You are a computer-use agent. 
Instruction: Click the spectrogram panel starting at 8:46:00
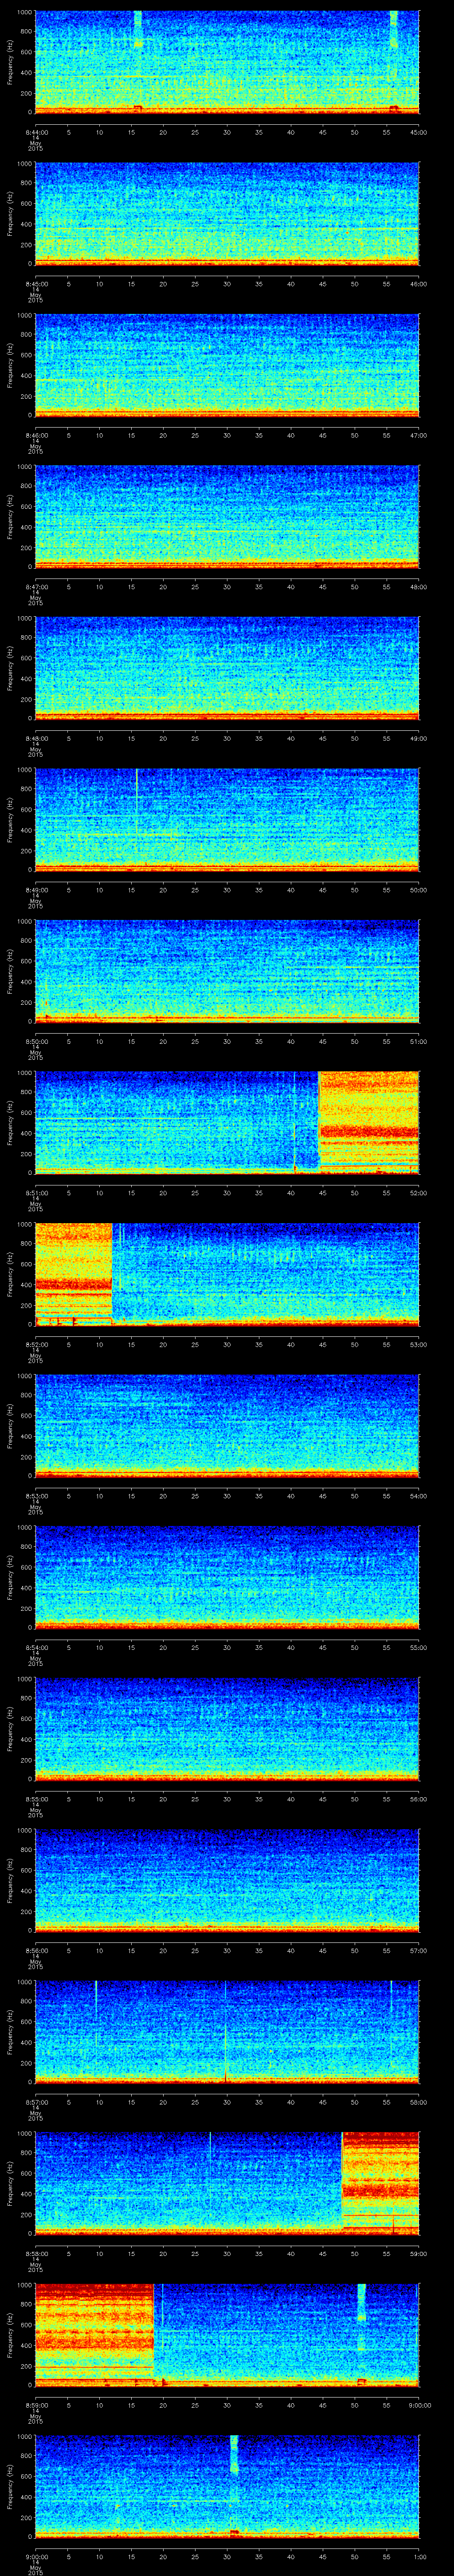point(227,365)
